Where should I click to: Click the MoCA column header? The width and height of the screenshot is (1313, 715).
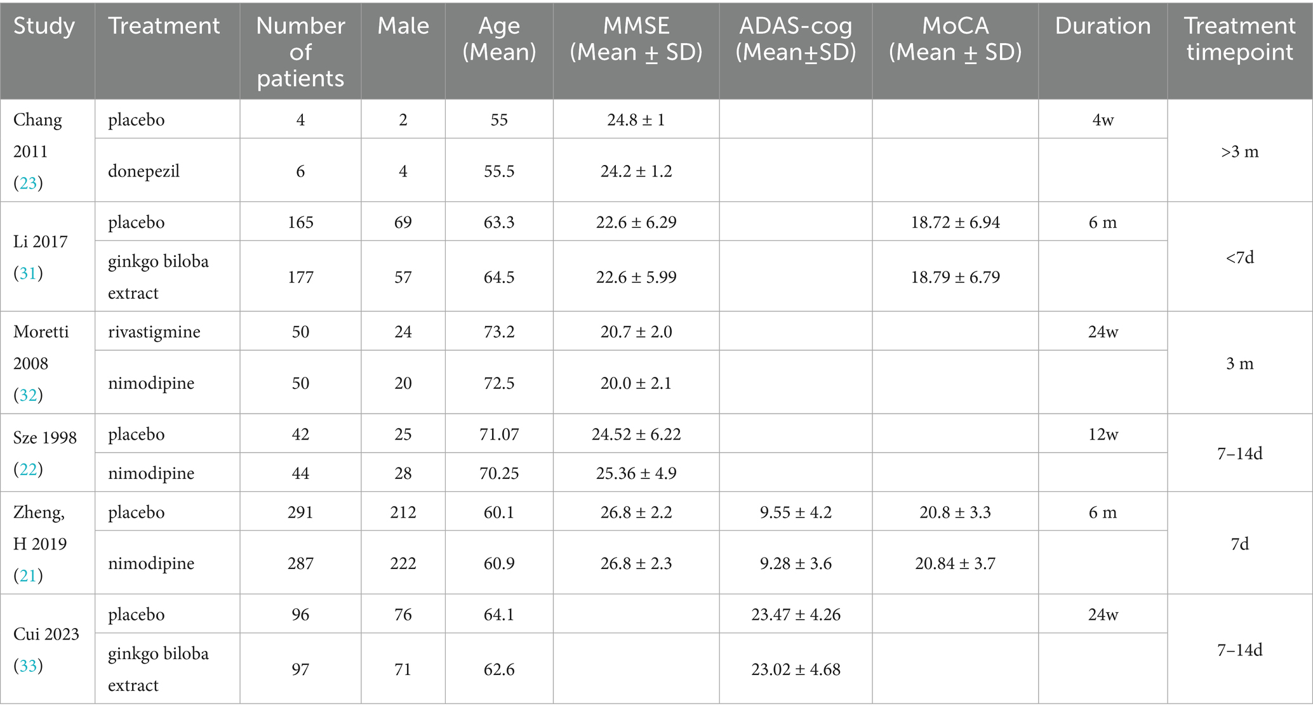coord(954,39)
